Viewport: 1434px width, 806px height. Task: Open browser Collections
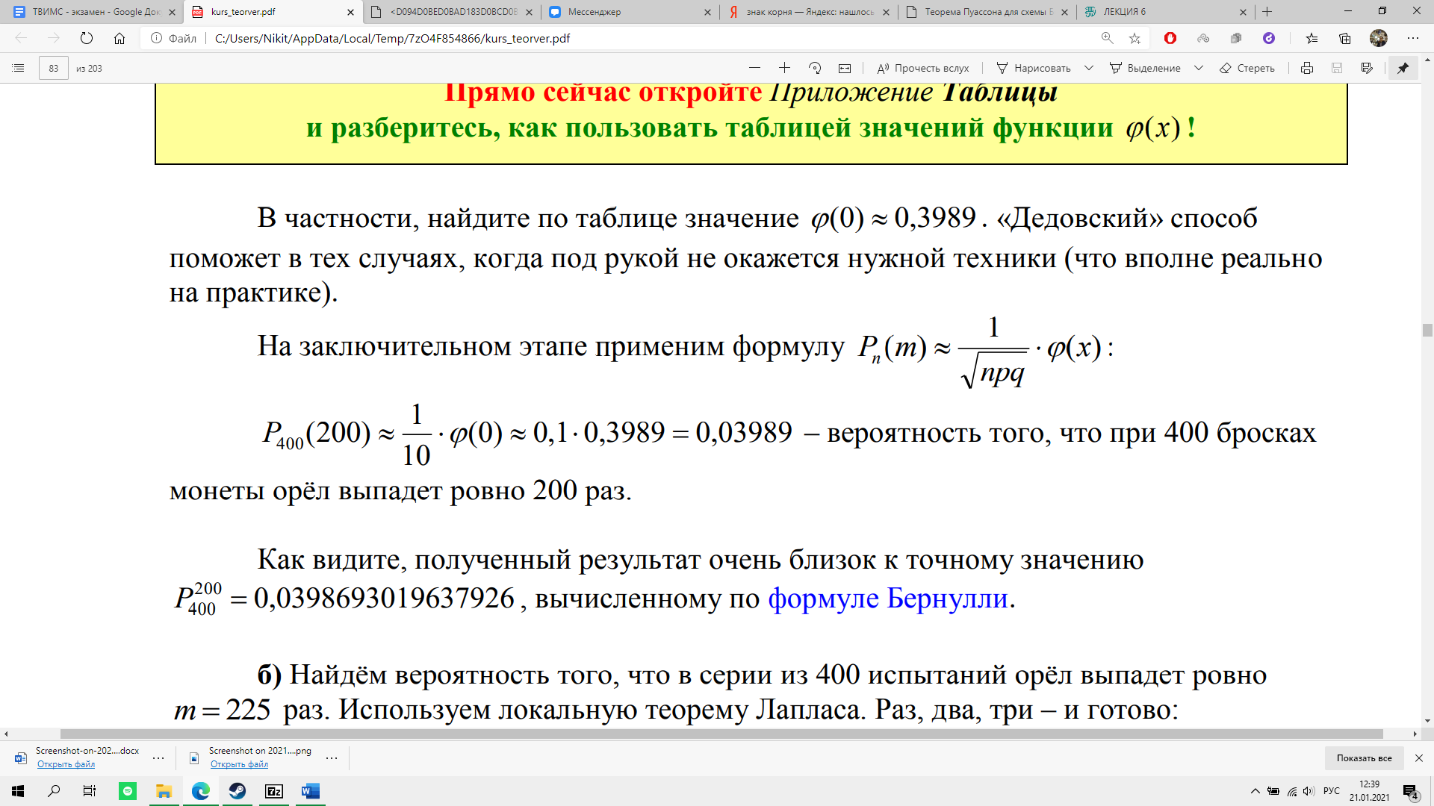(x=1345, y=38)
